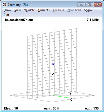Maximize the Geometry window
This screenshot has width=104, height=112.
tap(89, 5)
